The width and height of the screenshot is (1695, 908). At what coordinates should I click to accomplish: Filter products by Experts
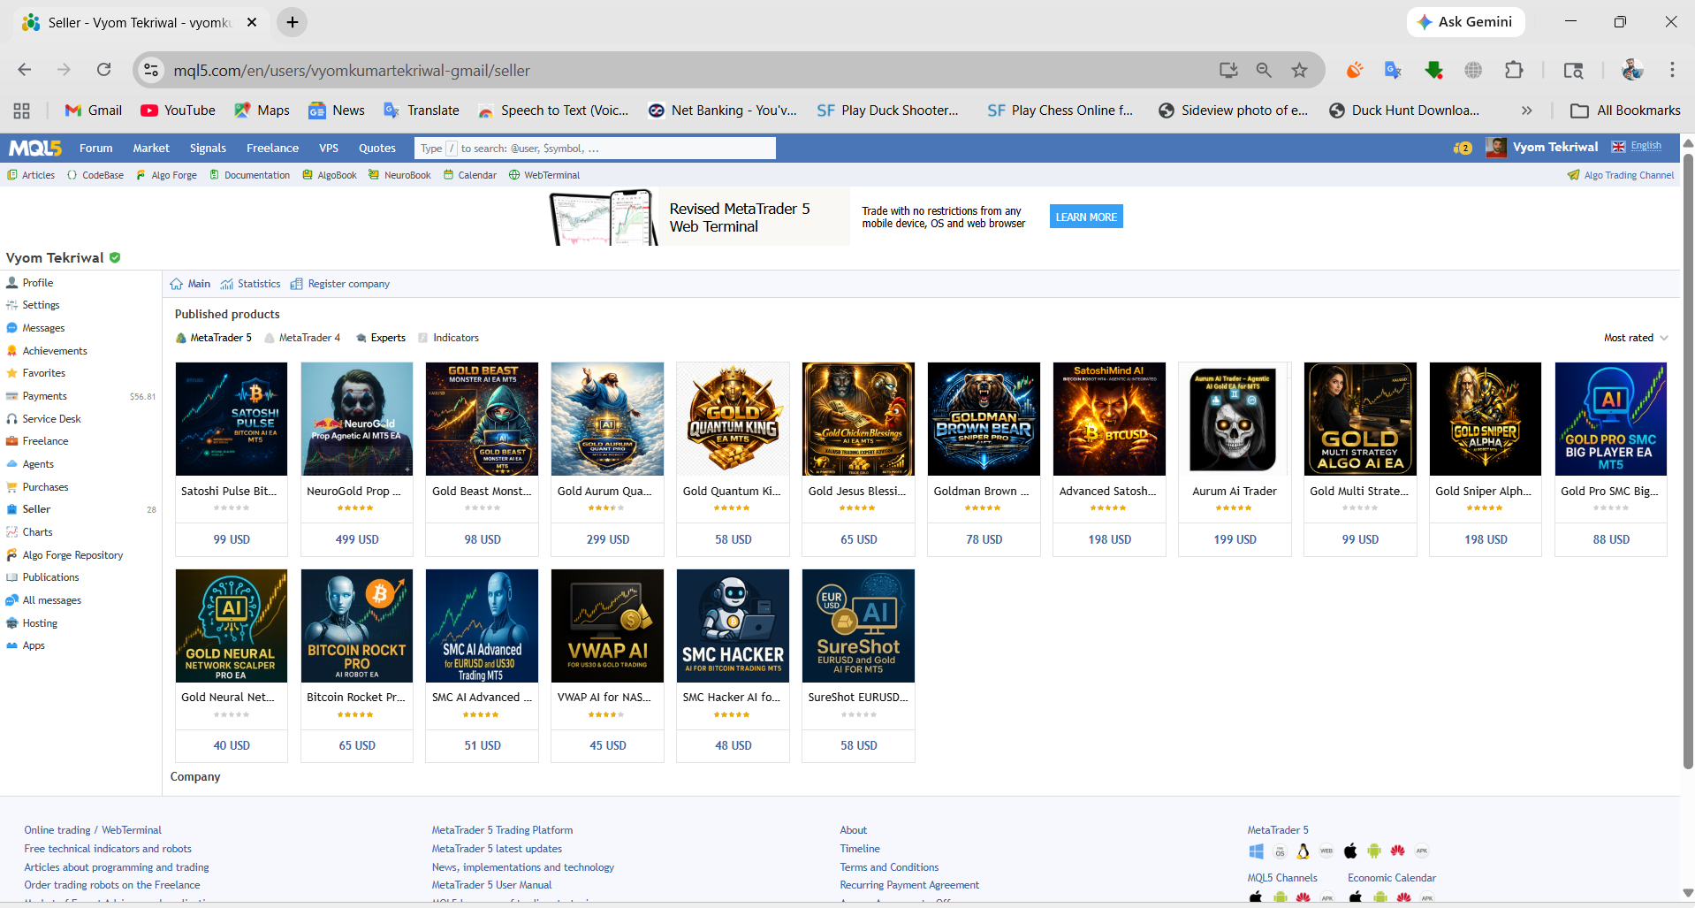381,338
